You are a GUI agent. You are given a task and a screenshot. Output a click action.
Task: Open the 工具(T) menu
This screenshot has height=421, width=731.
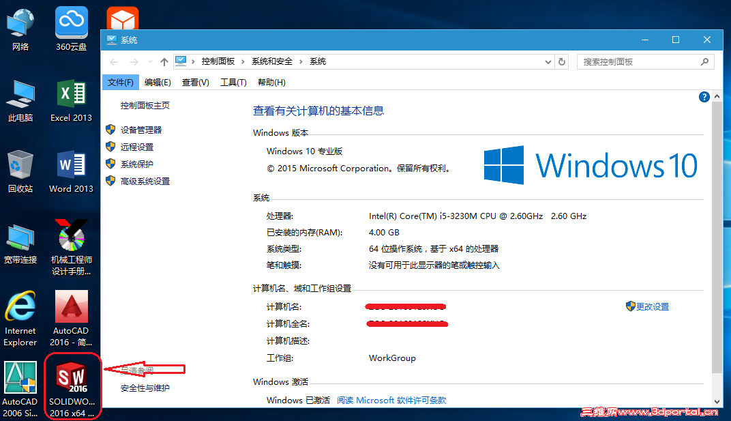233,82
